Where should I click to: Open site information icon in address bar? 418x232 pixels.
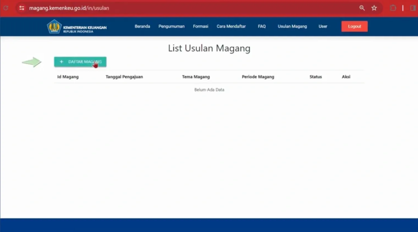(x=22, y=8)
